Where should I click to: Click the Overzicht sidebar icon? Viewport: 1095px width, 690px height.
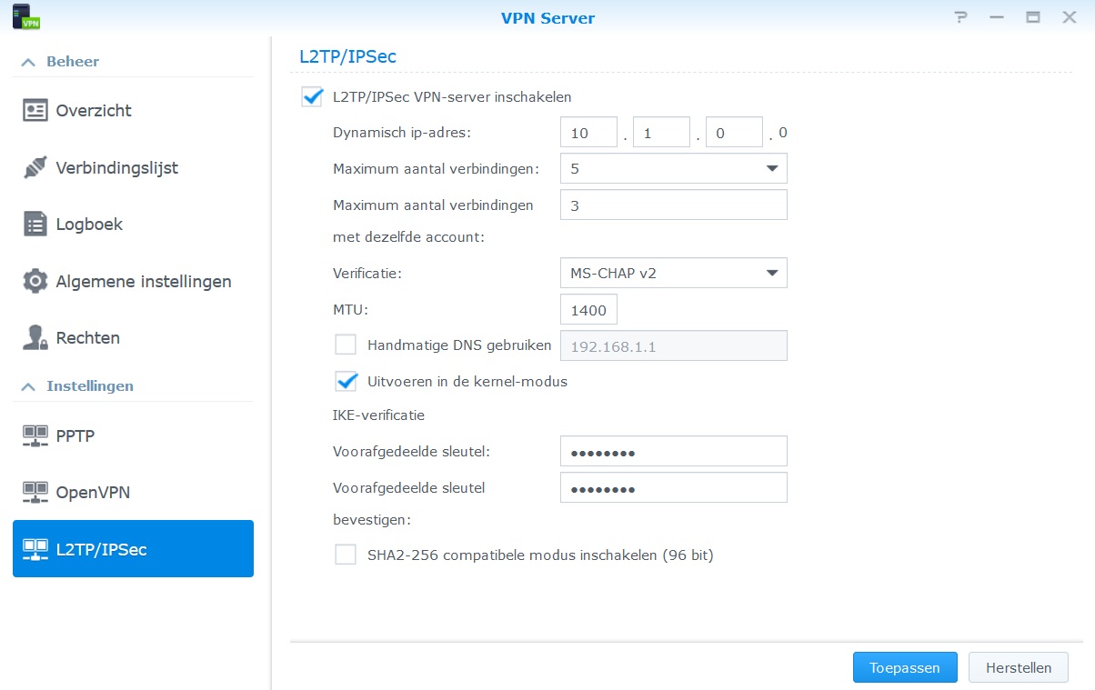pos(35,111)
